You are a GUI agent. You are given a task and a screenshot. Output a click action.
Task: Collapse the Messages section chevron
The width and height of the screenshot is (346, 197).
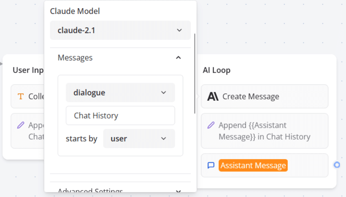click(178, 58)
